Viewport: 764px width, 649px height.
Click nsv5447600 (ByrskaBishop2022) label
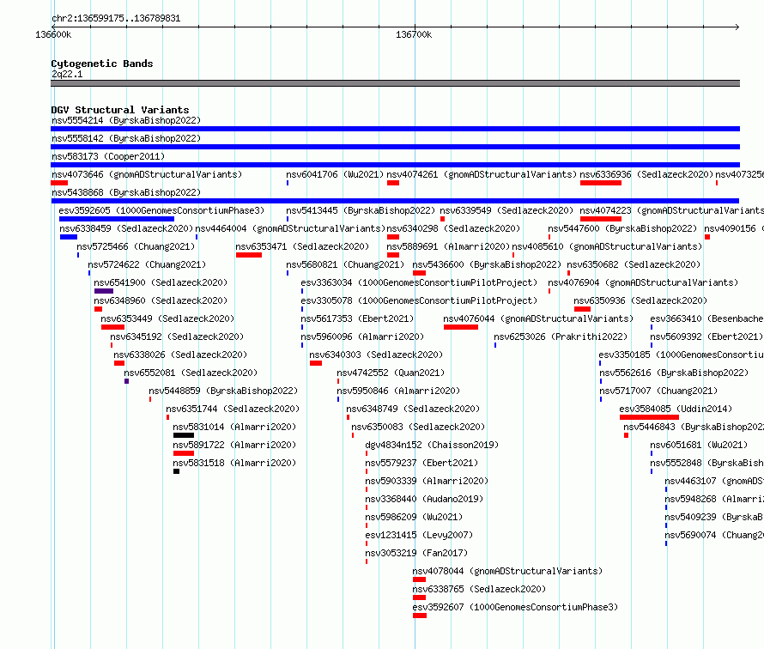coord(622,228)
